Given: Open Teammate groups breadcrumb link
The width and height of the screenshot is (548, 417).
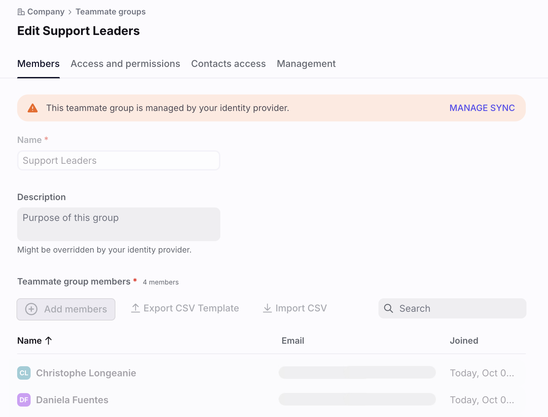Looking at the screenshot, I should click(x=111, y=12).
